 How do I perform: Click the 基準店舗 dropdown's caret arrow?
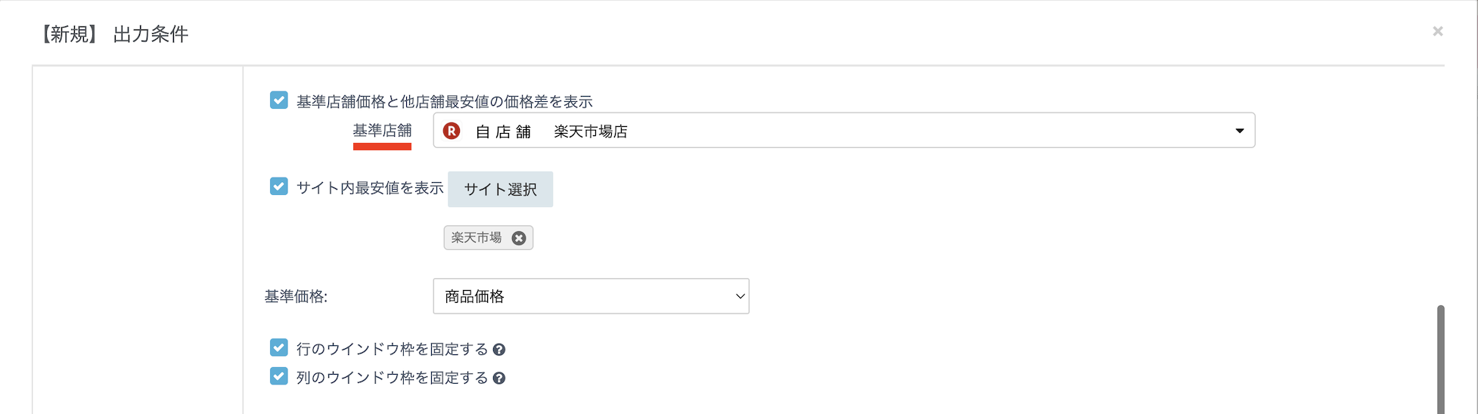click(1239, 131)
